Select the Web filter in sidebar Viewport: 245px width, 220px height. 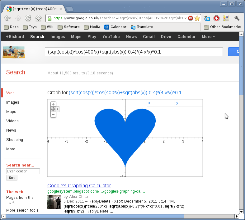(x=10, y=93)
